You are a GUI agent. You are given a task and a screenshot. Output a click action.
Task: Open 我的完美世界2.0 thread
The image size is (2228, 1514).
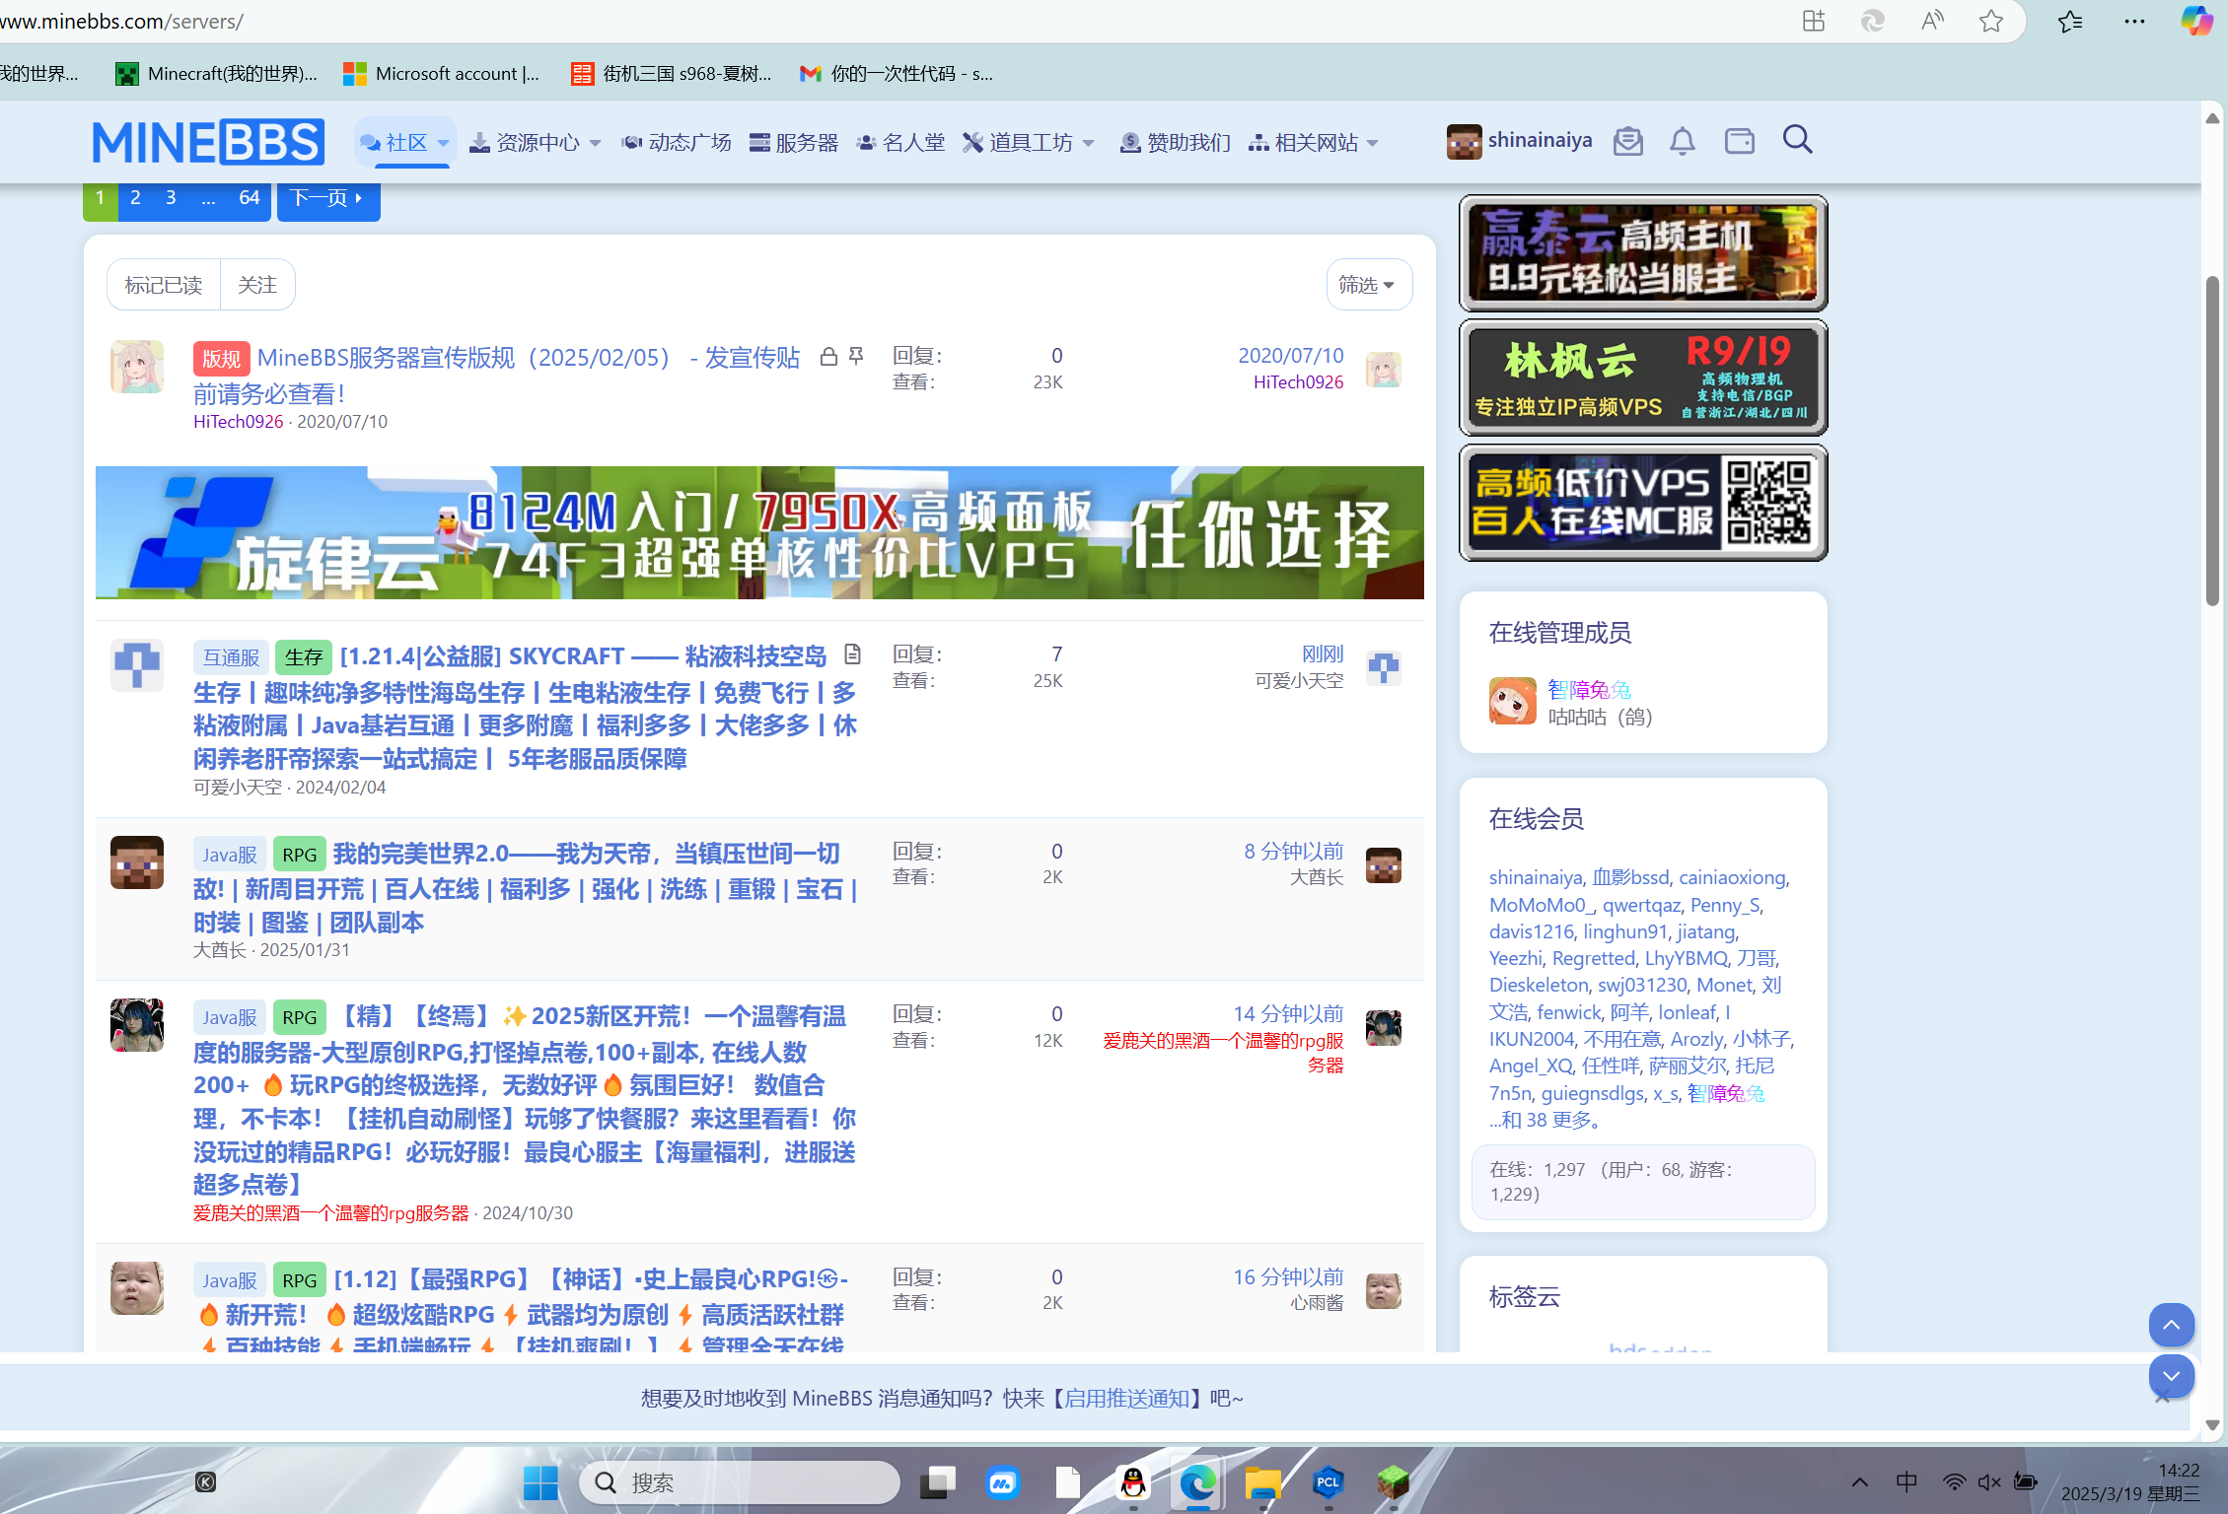(x=526, y=887)
